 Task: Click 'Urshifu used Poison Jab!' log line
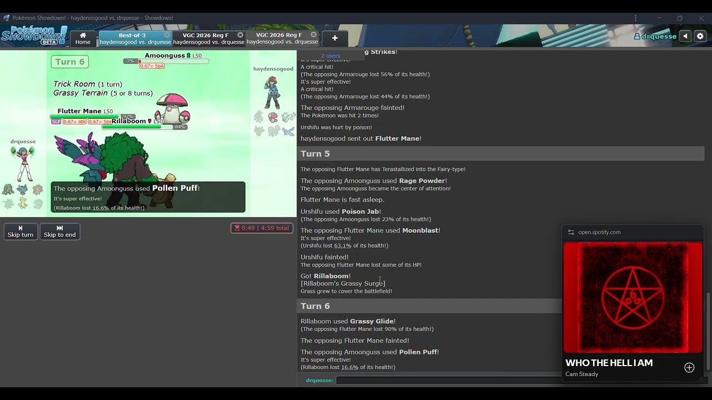(x=340, y=212)
